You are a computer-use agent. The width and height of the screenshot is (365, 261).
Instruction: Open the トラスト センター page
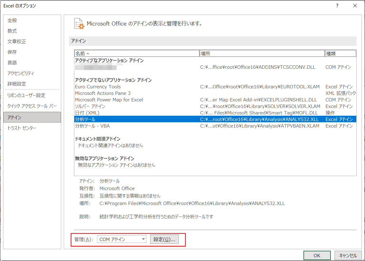[22, 128]
